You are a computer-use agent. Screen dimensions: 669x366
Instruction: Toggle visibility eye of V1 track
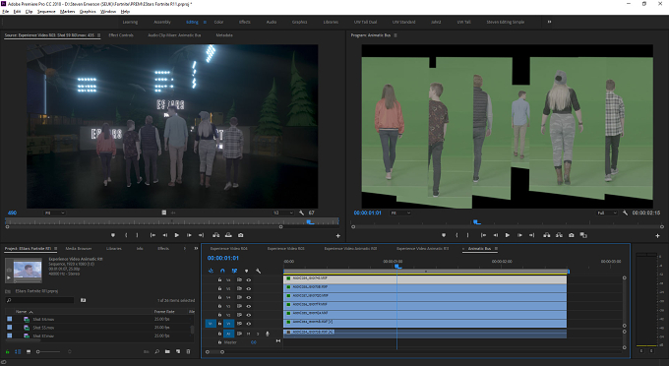tap(249, 324)
